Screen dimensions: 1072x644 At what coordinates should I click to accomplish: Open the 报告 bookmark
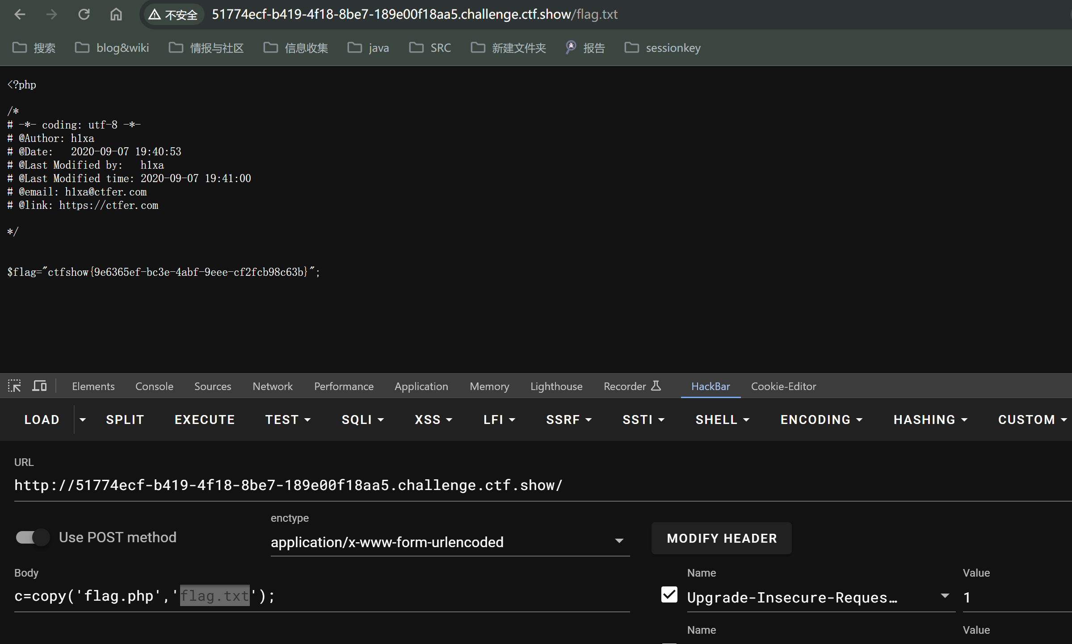coord(585,48)
